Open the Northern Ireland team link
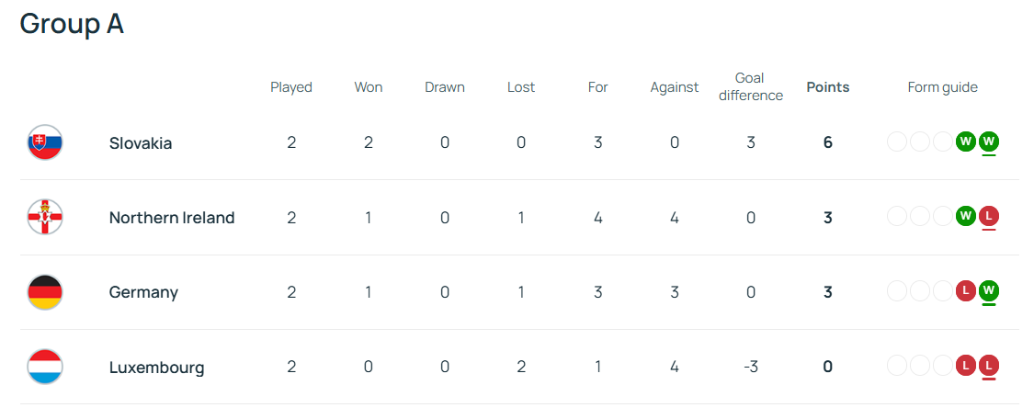 [x=172, y=218]
